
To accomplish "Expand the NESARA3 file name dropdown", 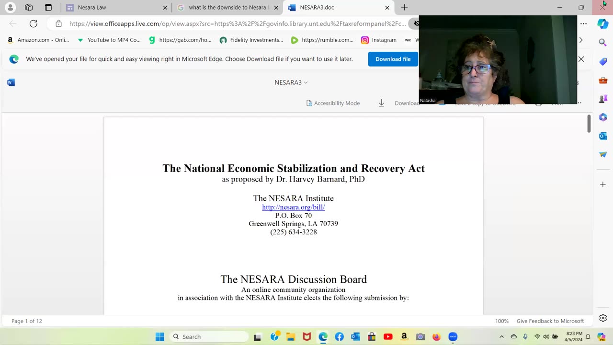I will point(291,82).
